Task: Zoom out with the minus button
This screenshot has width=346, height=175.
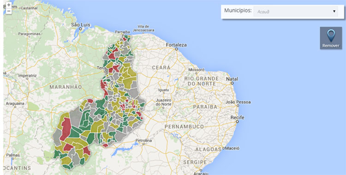Action: click(9, 11)
